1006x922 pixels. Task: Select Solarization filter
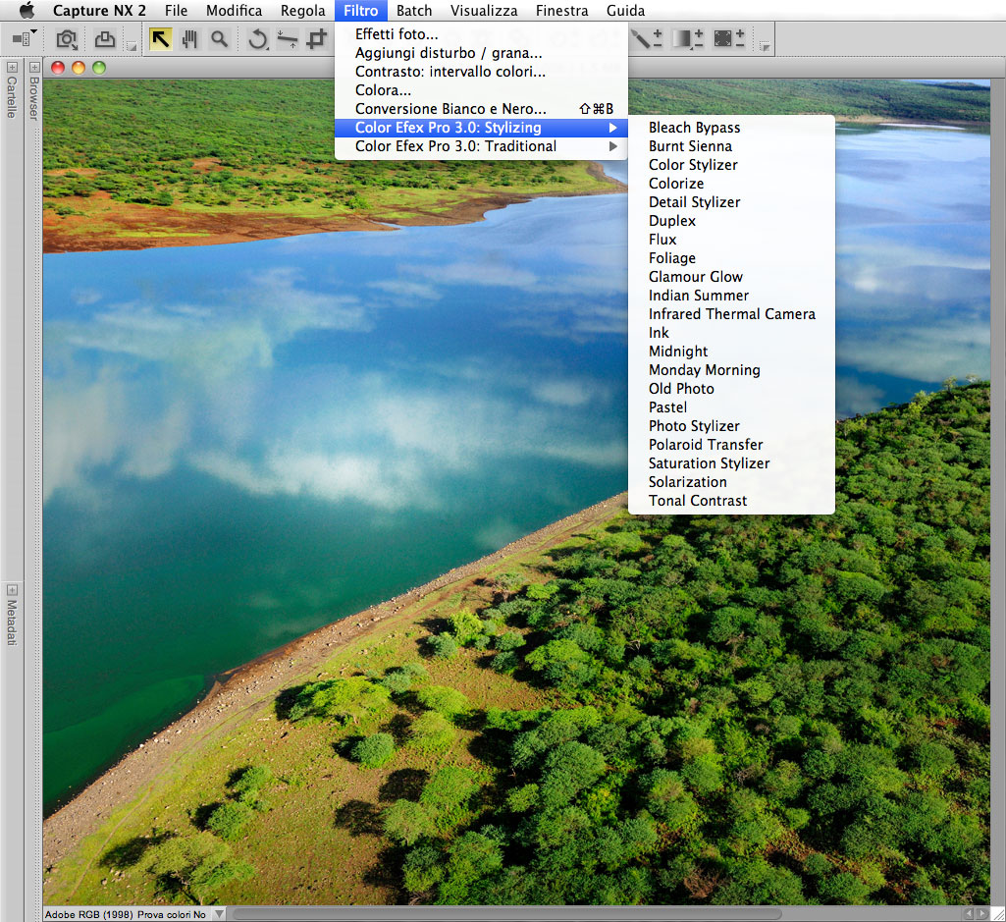[x=731, y=481]
